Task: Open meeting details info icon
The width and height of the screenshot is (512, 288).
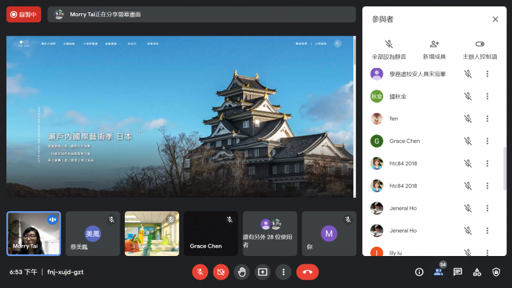Action: pyautogui.click(x=419, y=272)
